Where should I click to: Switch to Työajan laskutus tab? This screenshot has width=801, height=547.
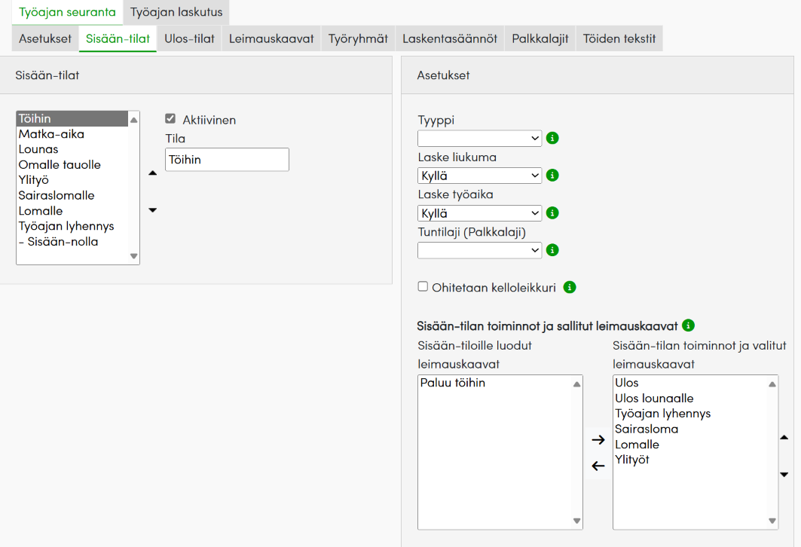(176, 12)
